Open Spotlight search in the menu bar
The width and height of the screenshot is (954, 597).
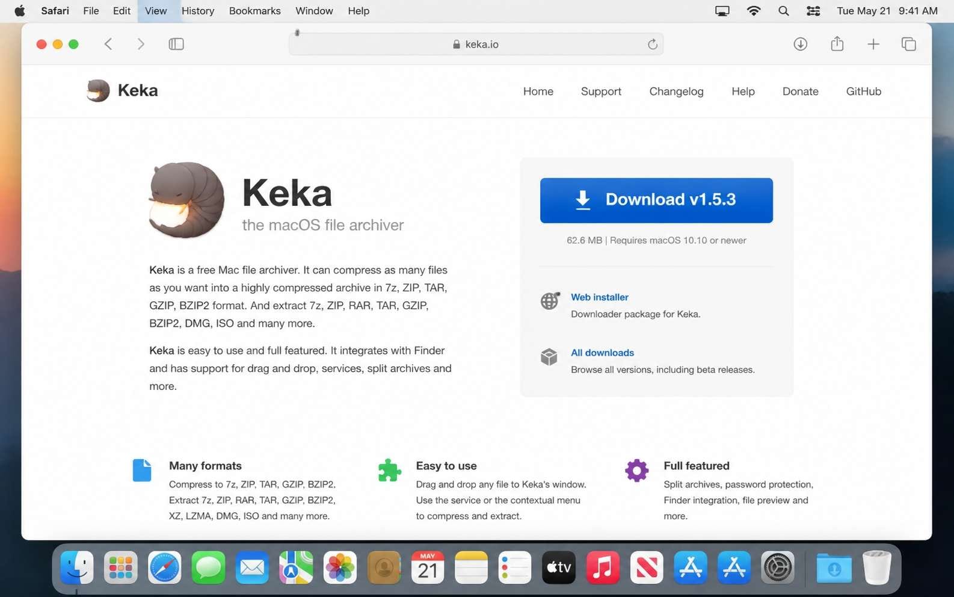point(783,11)
